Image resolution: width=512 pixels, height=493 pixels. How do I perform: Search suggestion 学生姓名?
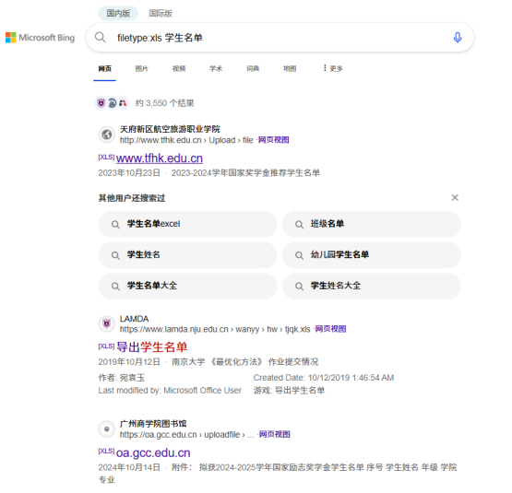tap(188, 255)
